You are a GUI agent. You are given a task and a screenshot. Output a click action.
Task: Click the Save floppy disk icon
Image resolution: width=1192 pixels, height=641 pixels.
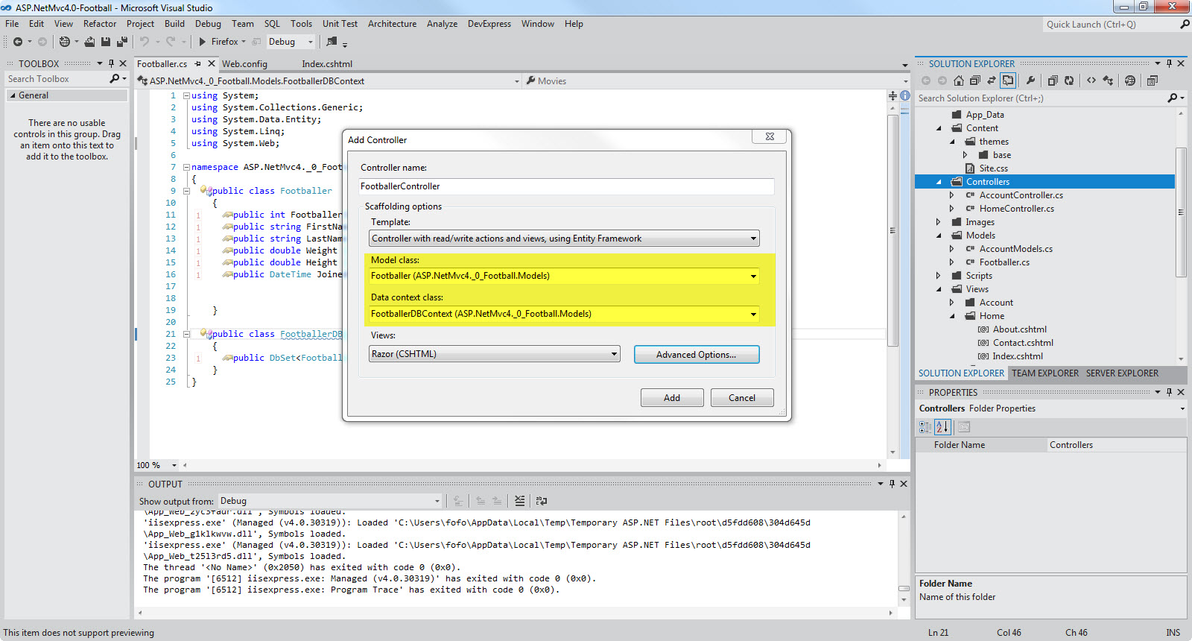tap(106, 42)
